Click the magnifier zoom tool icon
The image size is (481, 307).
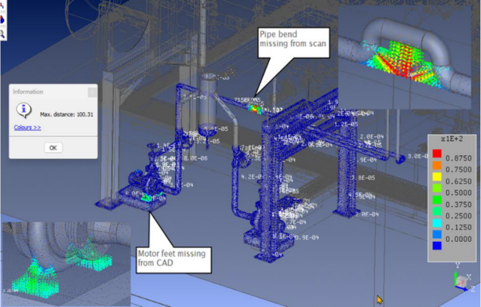3,34
